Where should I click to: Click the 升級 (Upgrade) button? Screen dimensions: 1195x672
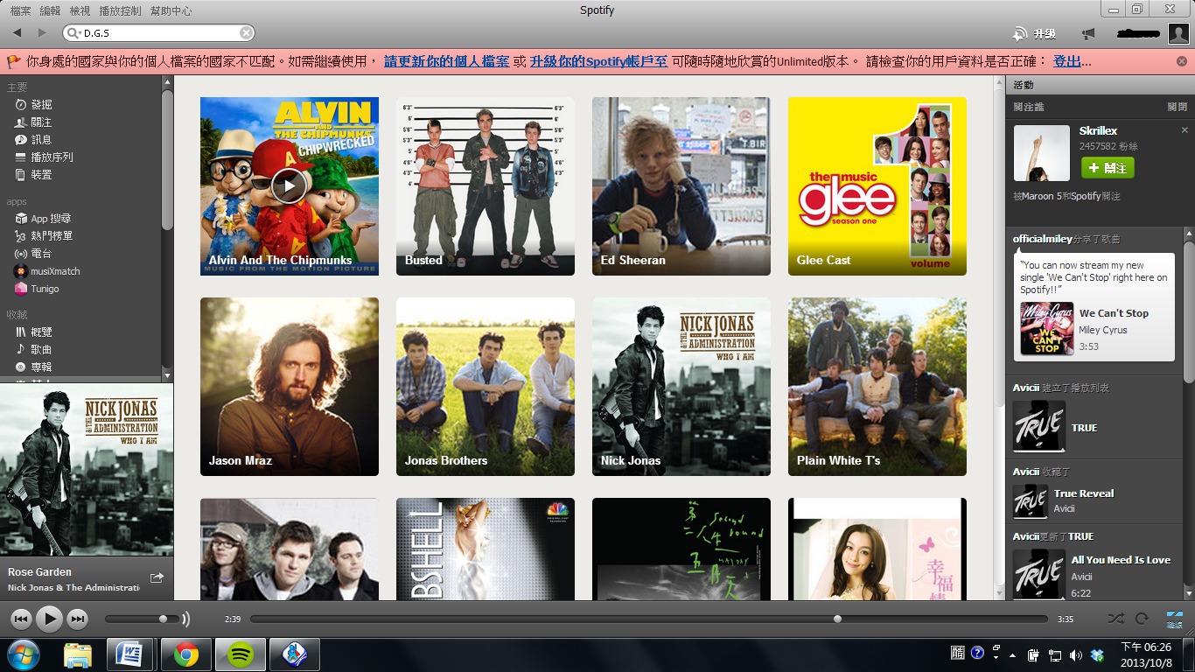tap(1034, 33)
